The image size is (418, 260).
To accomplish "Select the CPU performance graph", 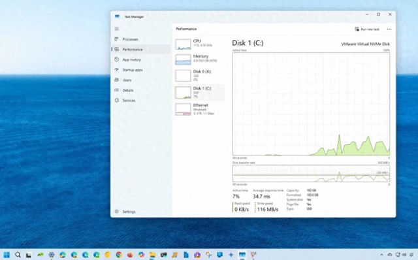I will 183,44.
